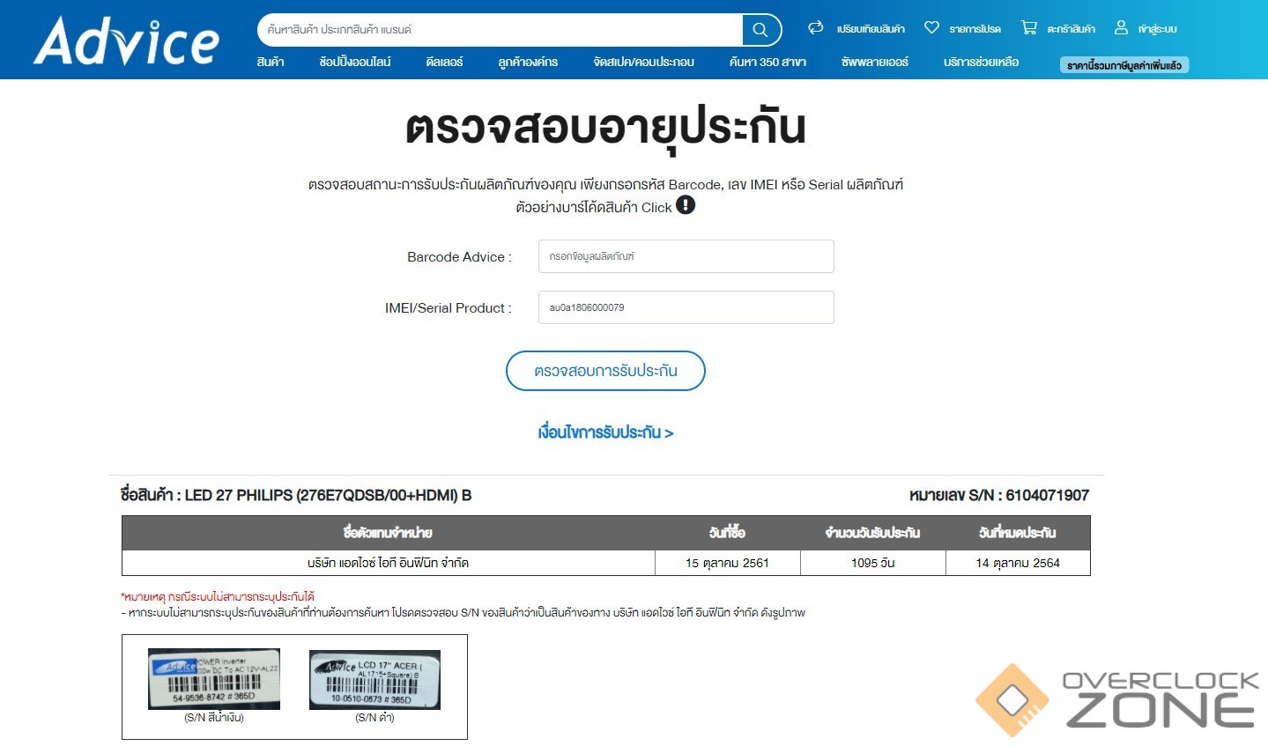
Task: Go to the 'ดีลเลอร์' menu item
Action: click(444, 62)
